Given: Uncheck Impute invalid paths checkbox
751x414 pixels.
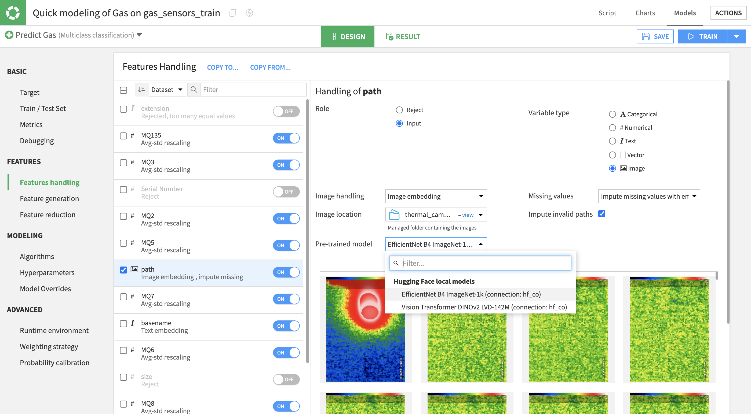Looking at the screenshot, I should (602, 214).
